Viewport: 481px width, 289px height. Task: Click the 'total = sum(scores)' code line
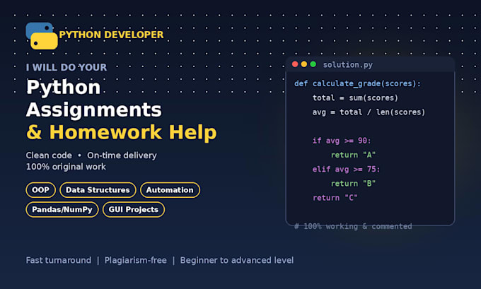click(x=355, y=98)
